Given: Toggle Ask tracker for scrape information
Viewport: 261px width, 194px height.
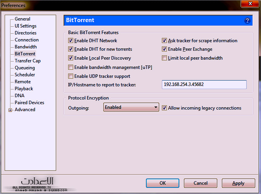Looking at the screenshot, I should tap(165, 41).
